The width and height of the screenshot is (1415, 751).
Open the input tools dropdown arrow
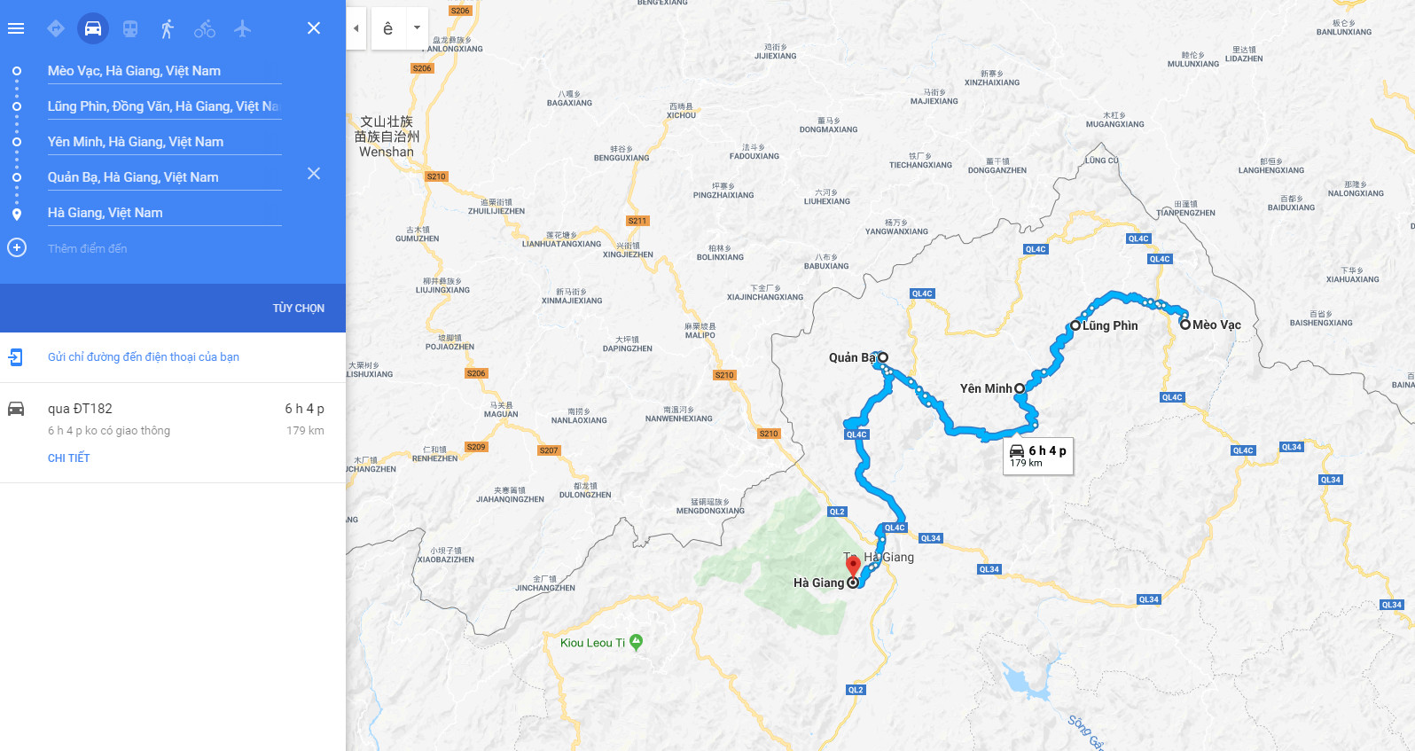417,28
